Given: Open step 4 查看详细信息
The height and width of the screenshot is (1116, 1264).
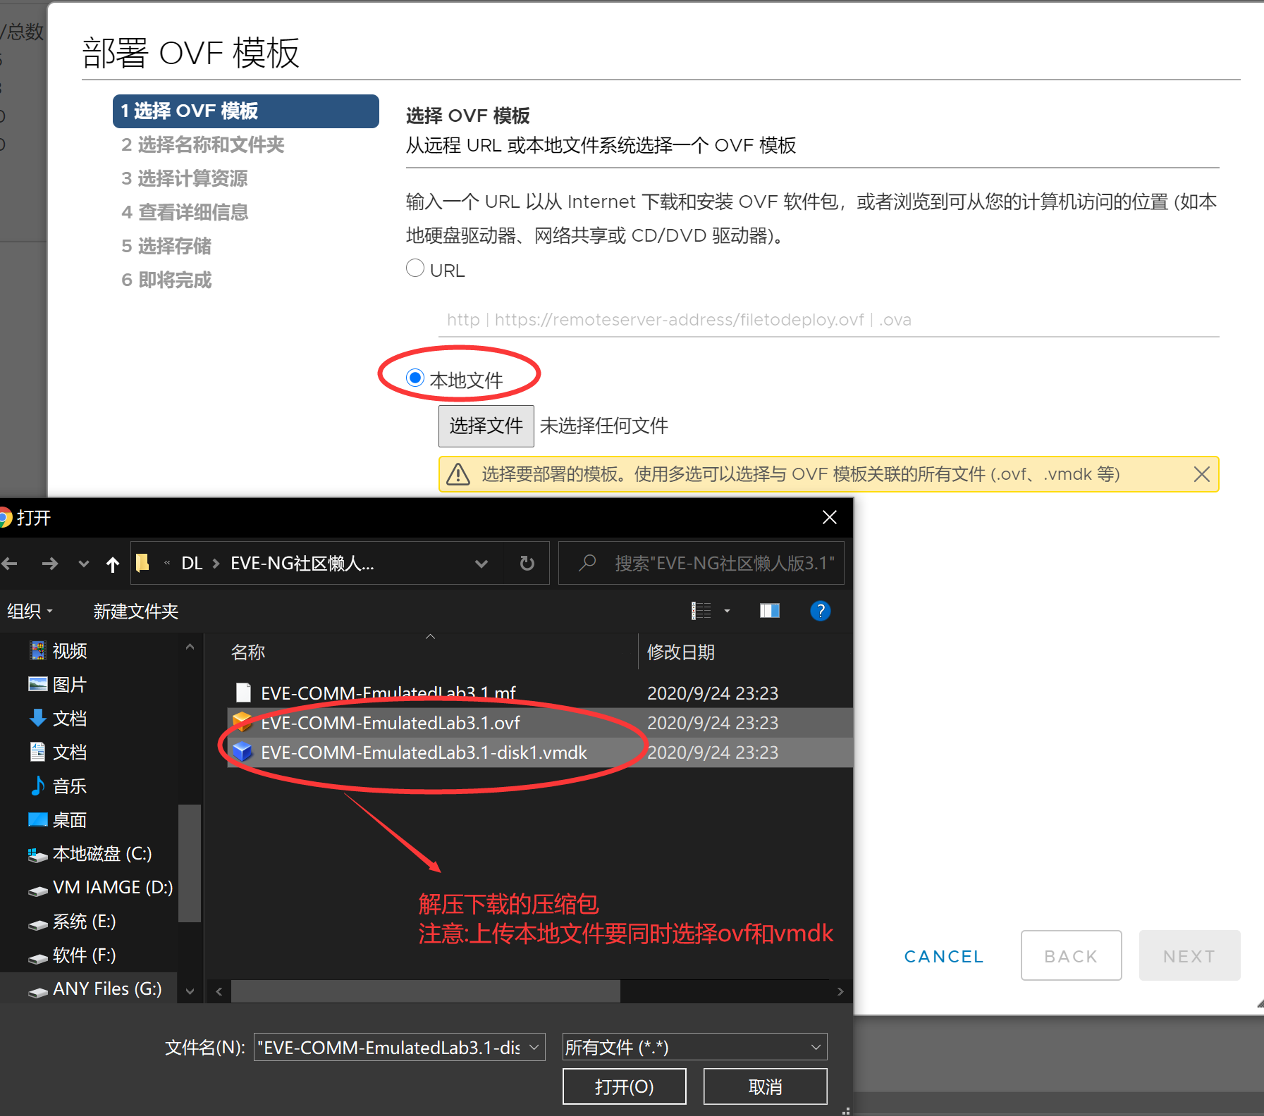Looking at the screenshot, I should pos(184,213).
